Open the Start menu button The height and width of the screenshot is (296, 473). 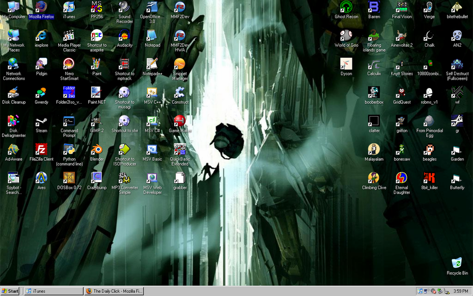10,291
